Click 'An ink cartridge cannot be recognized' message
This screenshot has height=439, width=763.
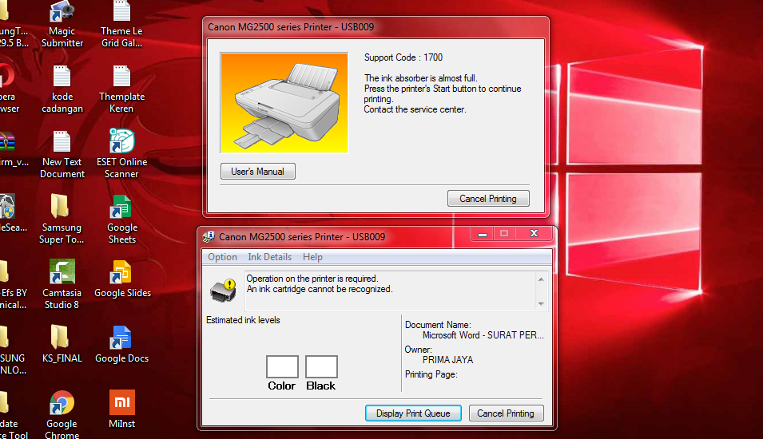click(x=320, y=289)
